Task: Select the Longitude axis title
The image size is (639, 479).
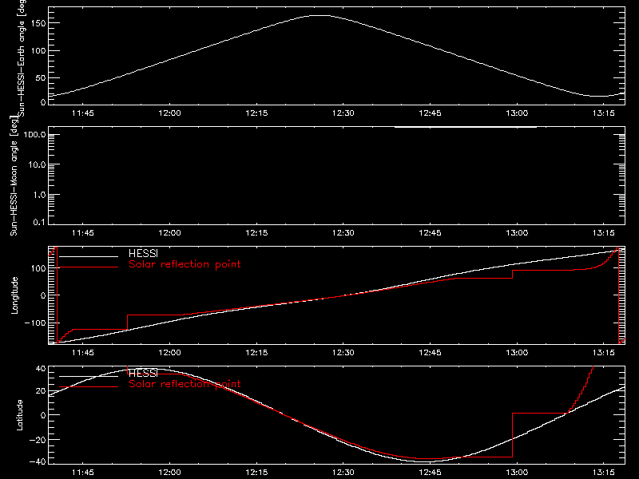Action: click(x=14, y=295)
